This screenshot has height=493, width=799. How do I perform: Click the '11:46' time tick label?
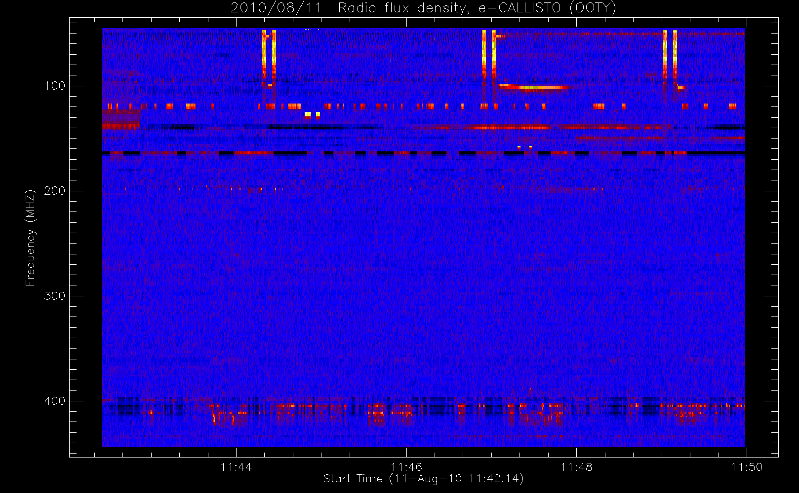(406, 467)
